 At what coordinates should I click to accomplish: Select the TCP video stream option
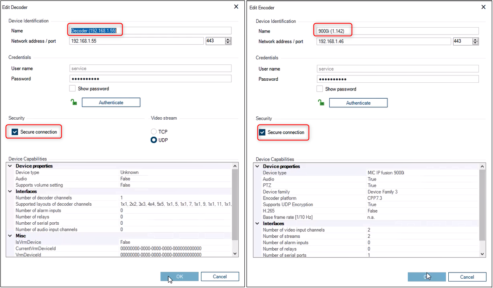(154, 132)
